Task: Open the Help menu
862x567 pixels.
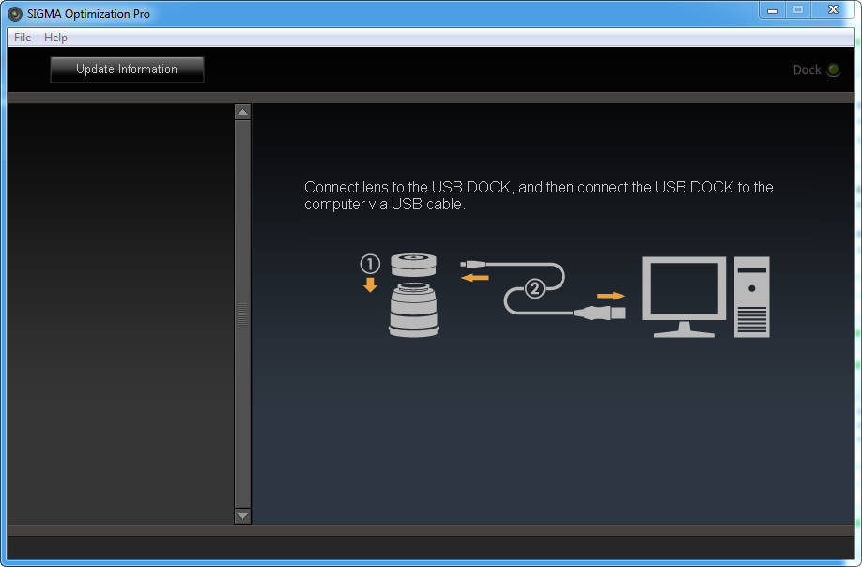Action: pyautogui.click(x=55, y=38)
